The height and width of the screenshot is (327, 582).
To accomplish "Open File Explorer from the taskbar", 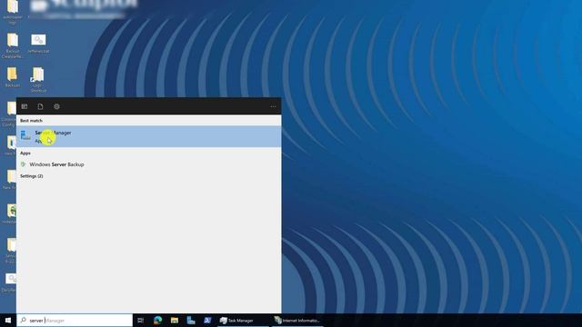I will coord(175,321).
